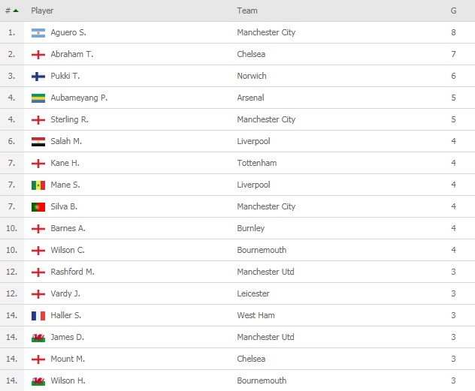Click the sort arrow beside # header

[16, 11]
